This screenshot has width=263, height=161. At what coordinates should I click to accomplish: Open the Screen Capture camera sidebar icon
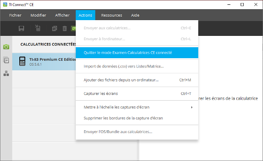click(6, 47)
